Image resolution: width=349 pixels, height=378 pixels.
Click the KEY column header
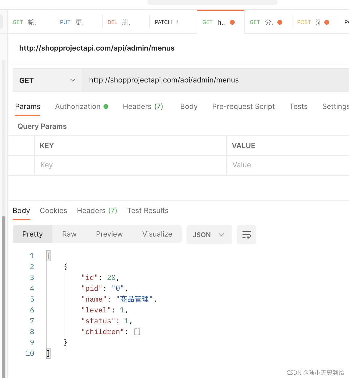tap(47, 146)
